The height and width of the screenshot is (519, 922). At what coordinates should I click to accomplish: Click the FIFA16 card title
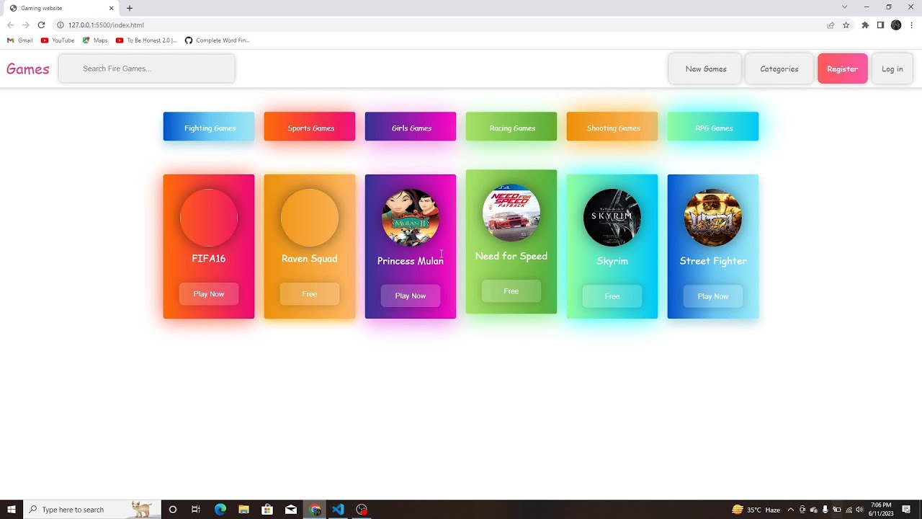209,259
